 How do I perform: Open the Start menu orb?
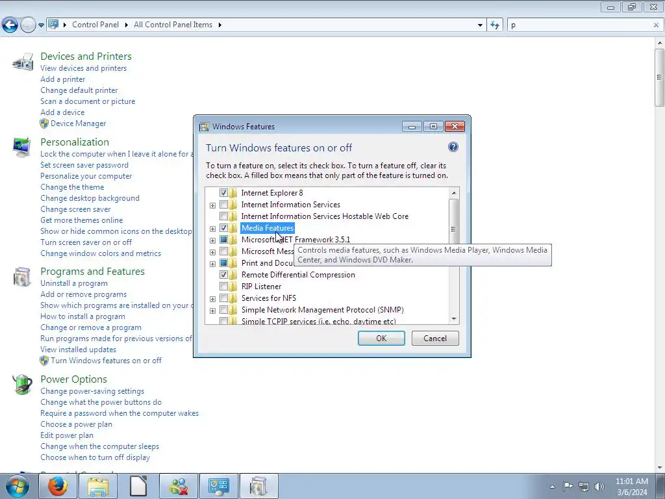tap(18, 486)
